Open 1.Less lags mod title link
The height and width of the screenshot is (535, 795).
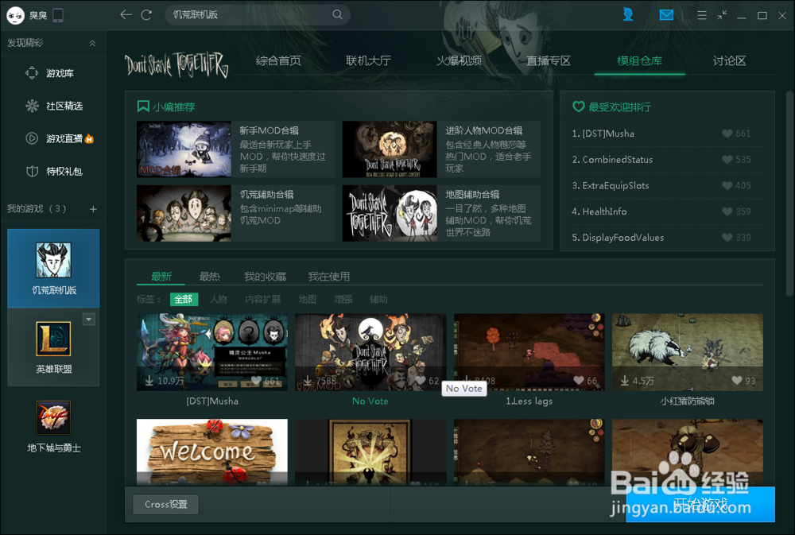(529, 401)
